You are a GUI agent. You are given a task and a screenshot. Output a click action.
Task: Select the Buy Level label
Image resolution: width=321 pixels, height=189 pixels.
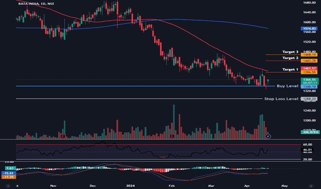click(288, 86)
